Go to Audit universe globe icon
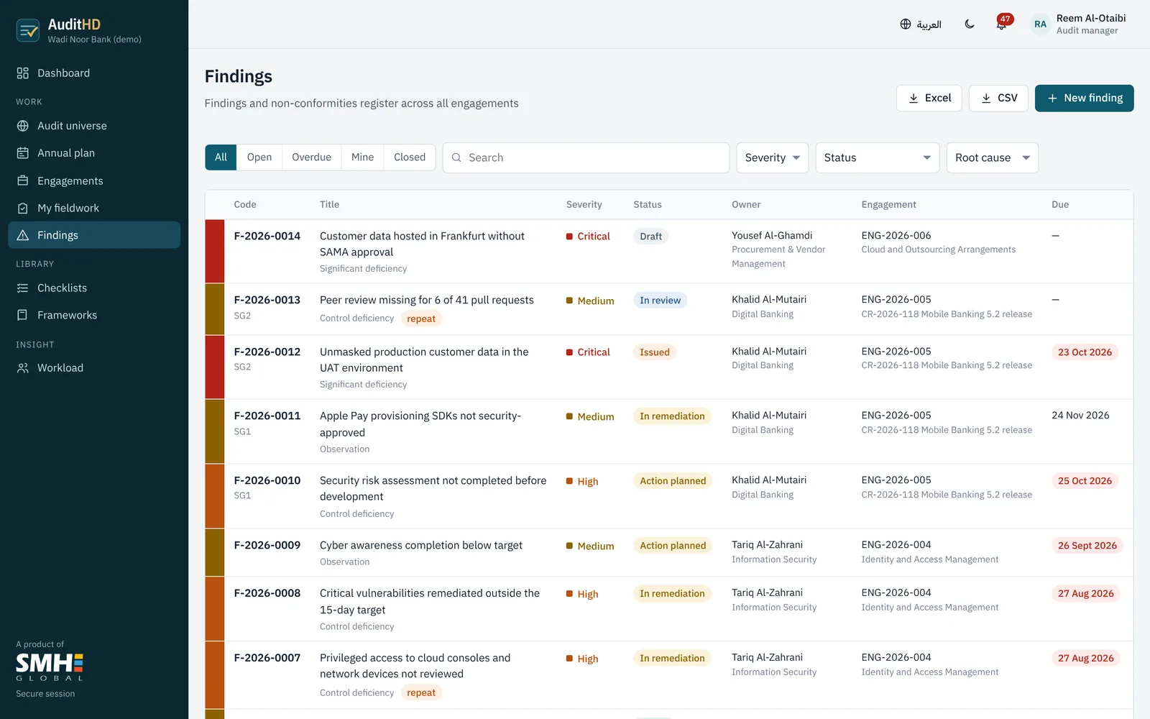 point(23,126)
